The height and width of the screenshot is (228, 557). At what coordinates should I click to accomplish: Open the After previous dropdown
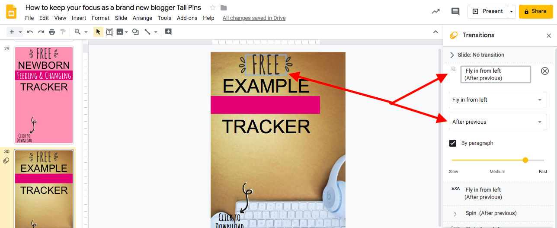coord(498,122)
